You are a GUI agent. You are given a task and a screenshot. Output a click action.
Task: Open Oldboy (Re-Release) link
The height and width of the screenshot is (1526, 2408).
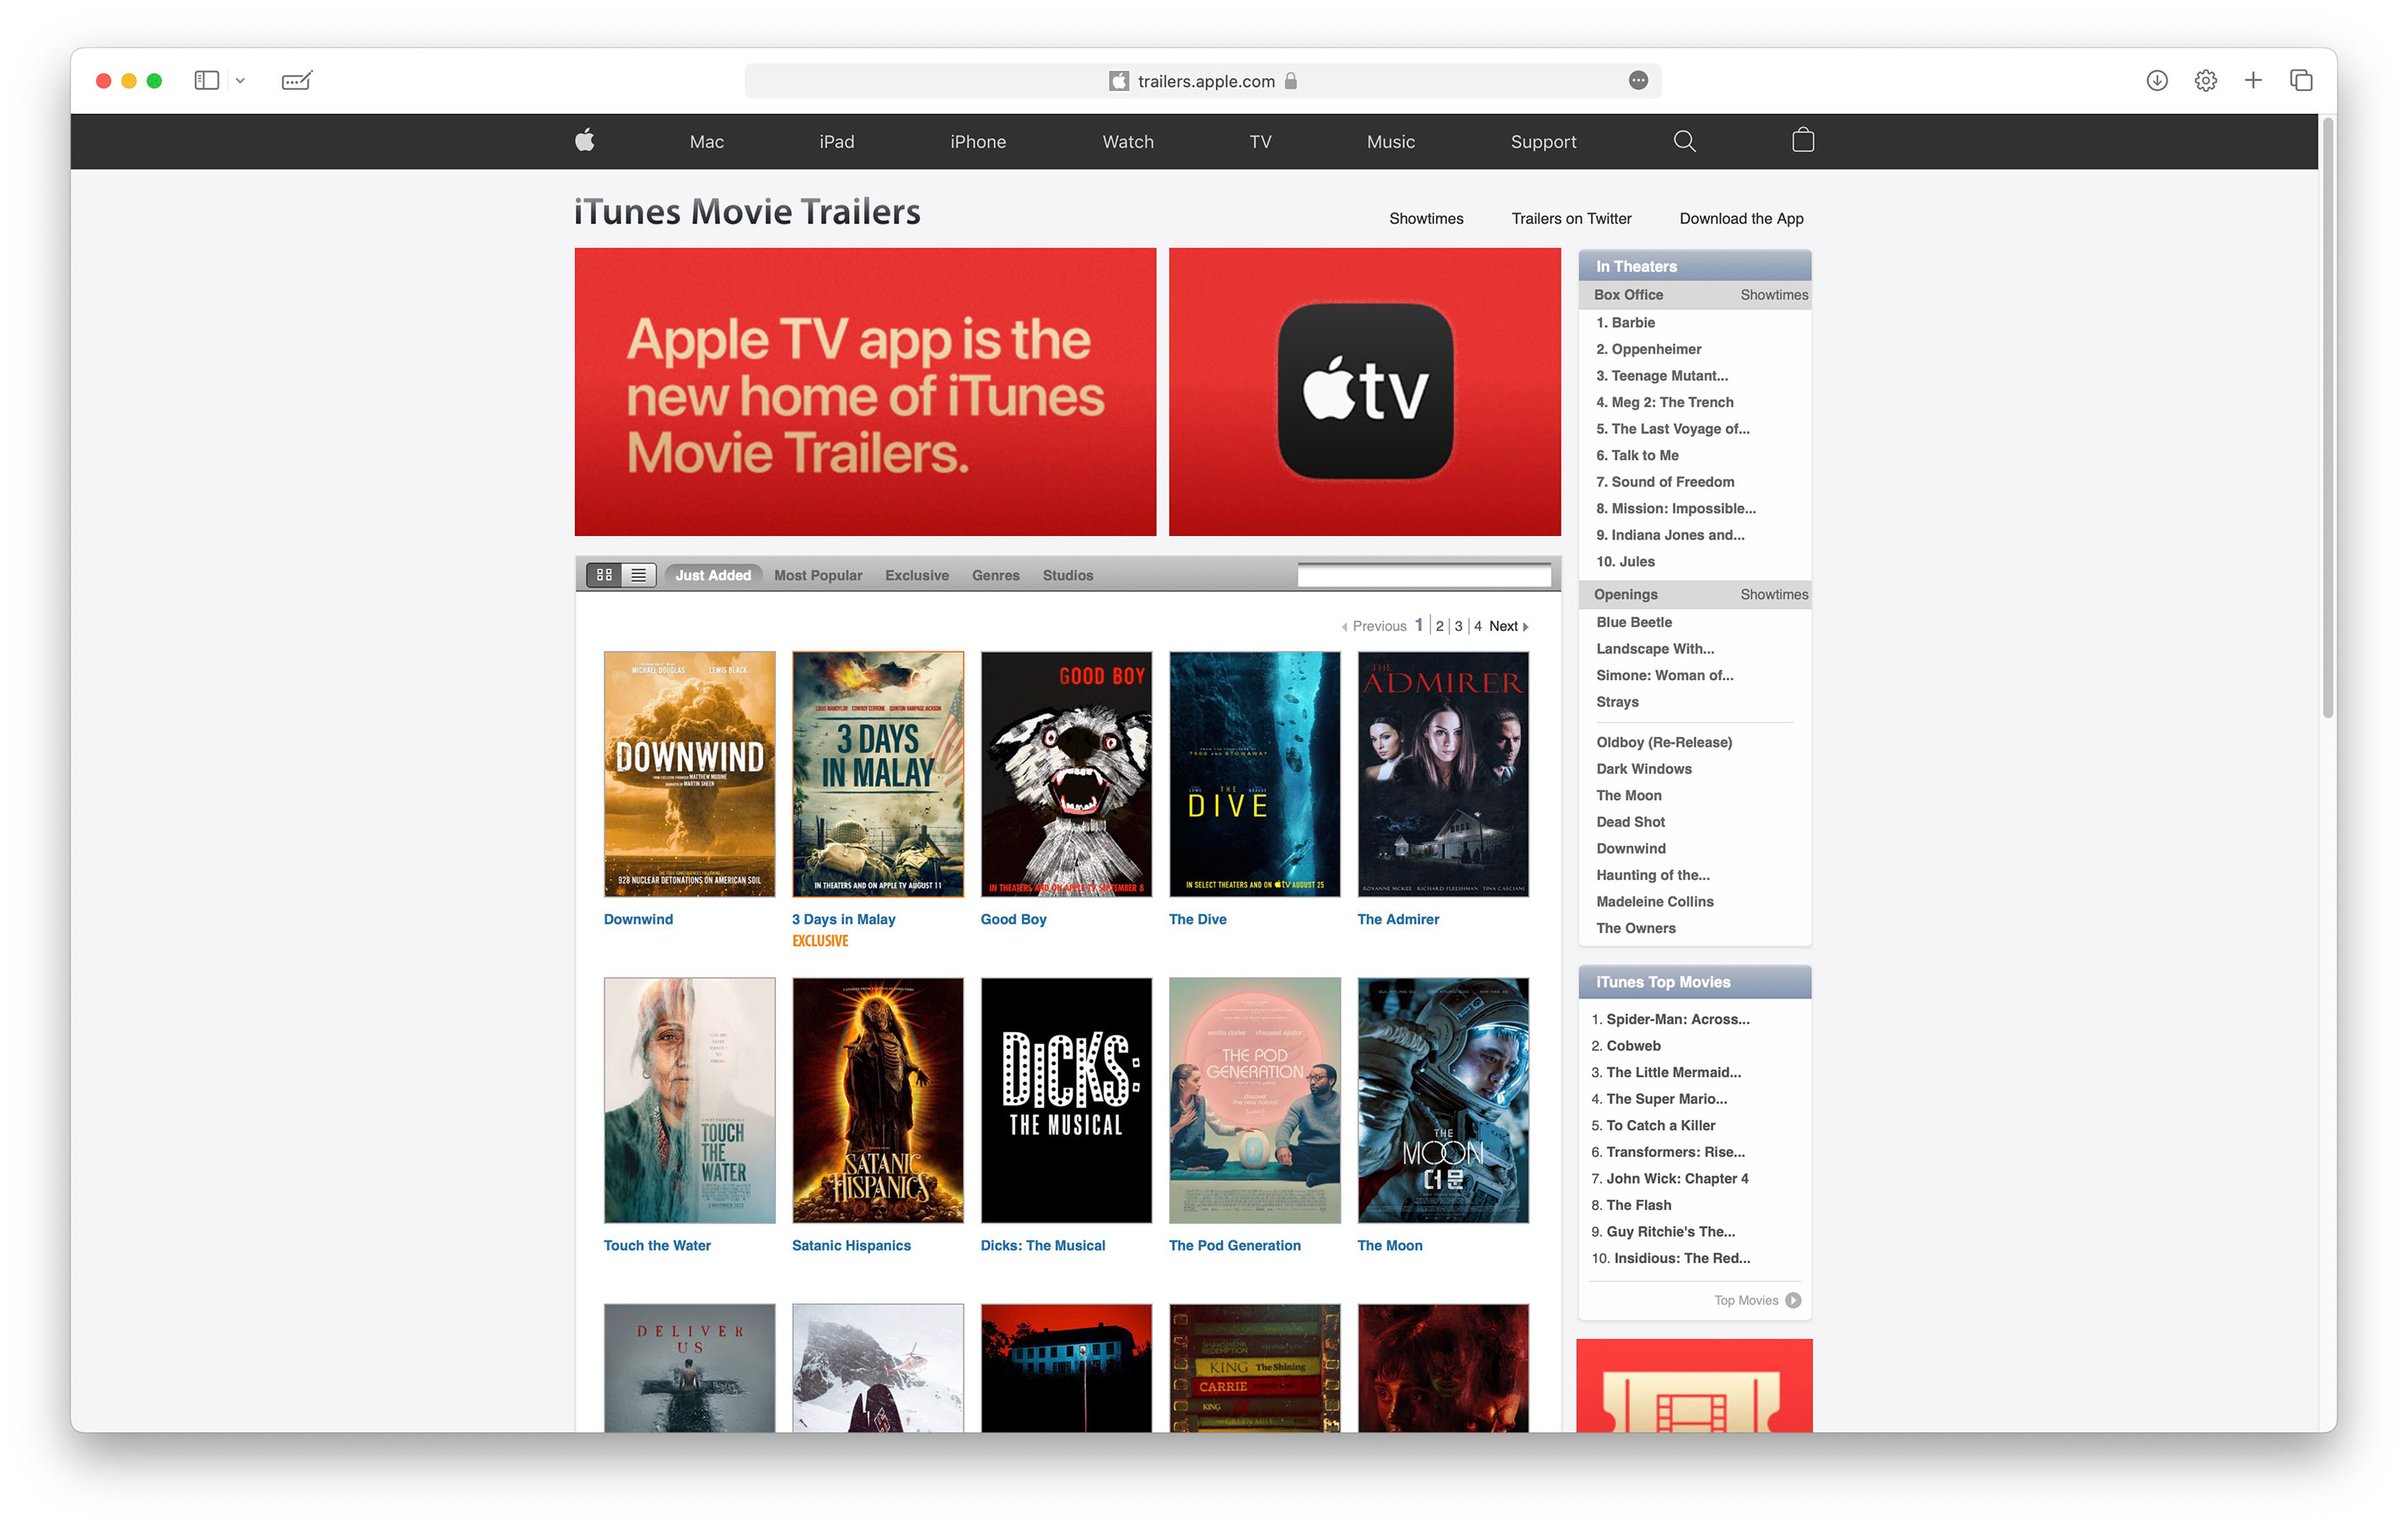click(x=1663, y=742)
